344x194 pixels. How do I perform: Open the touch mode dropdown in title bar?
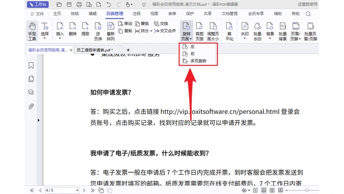[x=132, y=4]
